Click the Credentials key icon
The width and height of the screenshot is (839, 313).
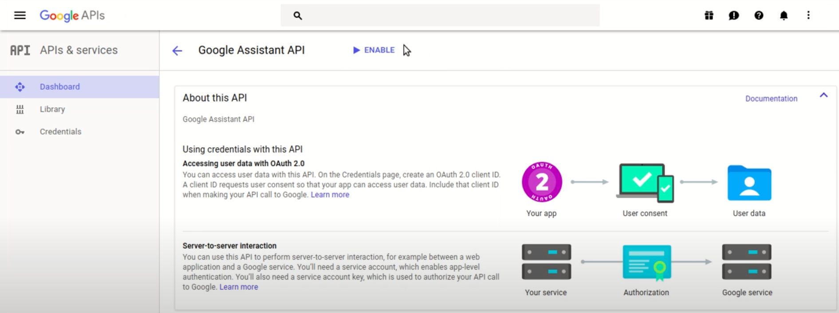[20, 132]
